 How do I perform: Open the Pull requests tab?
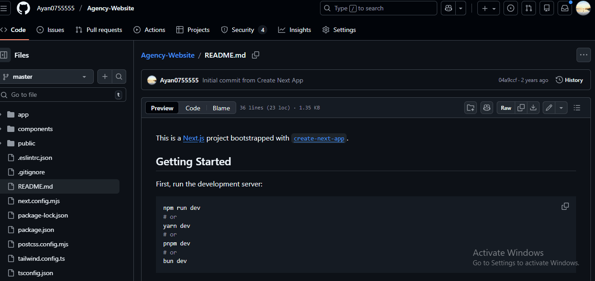coord(99,30)
